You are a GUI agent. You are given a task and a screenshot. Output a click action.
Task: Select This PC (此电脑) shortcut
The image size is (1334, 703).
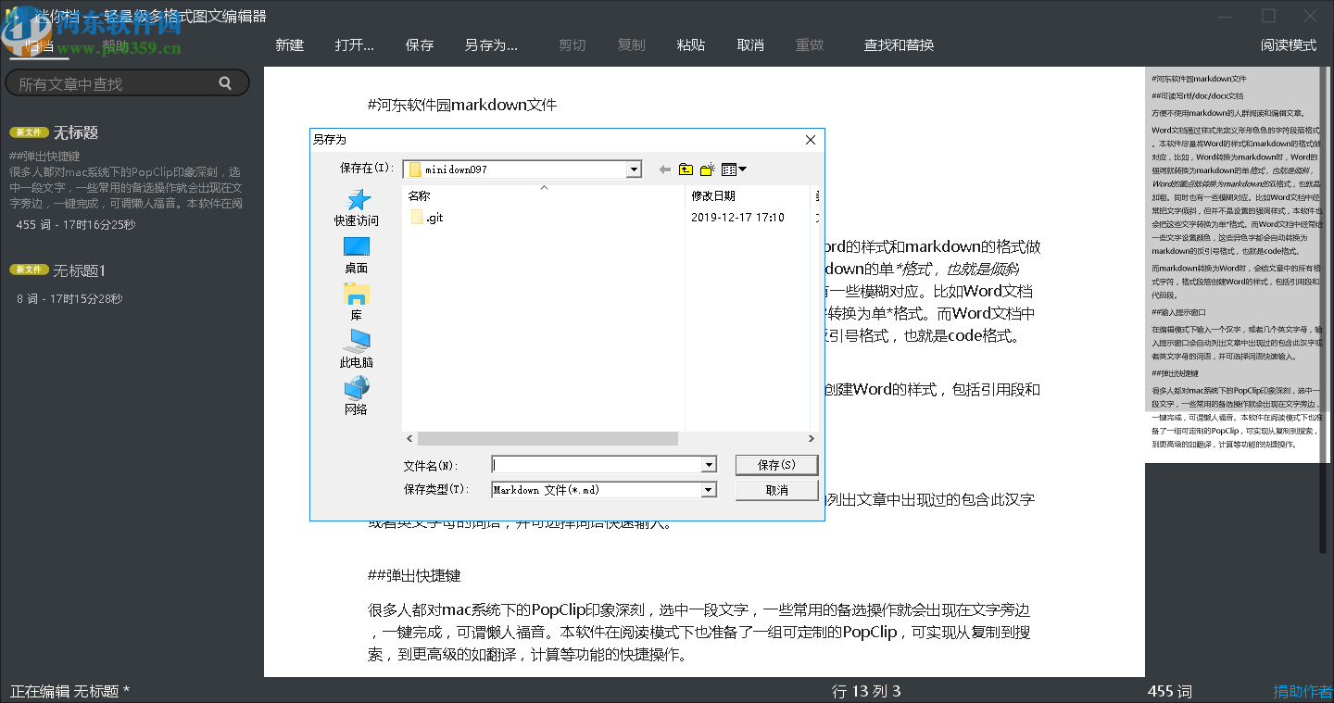tap(356, 347)
